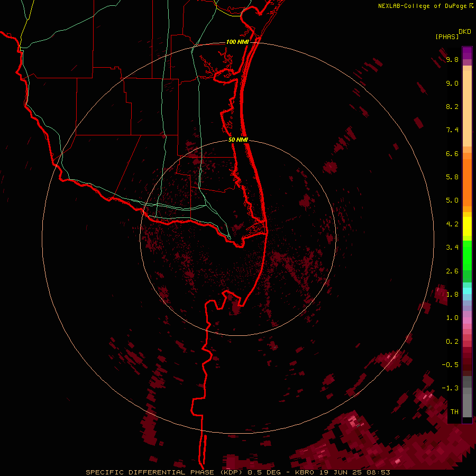The height and width of the screenshot is (476, 476).
Task: Click the Specific Differential Phase KBRO caption
Action: 238,472
